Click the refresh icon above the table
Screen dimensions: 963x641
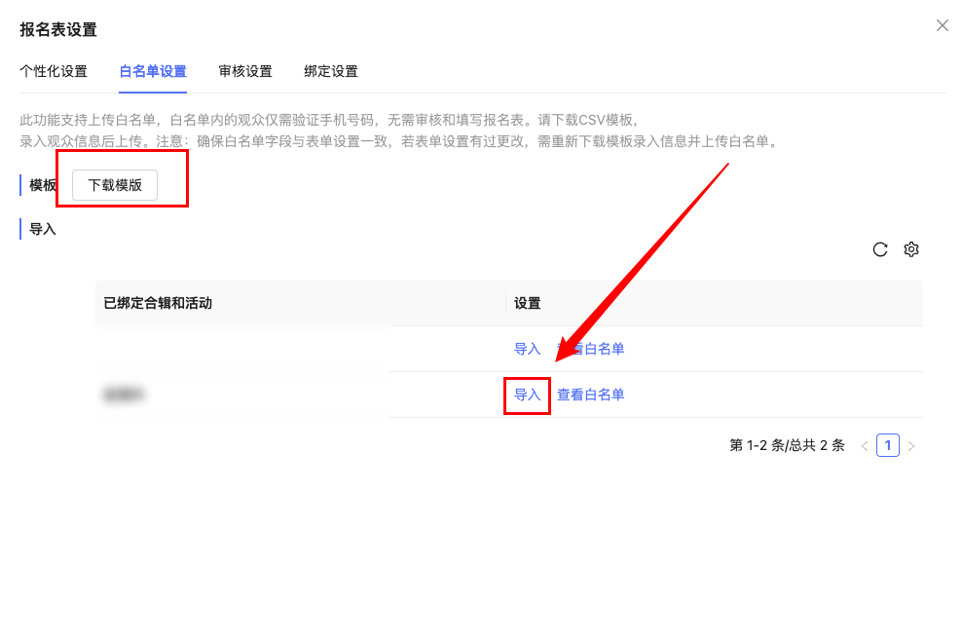coord(880,249)
